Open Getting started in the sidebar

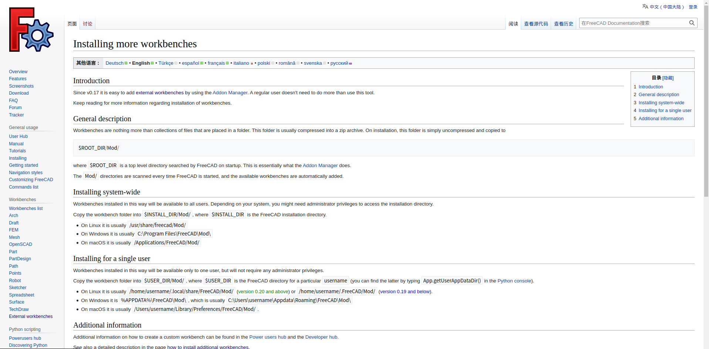[23, 165]
